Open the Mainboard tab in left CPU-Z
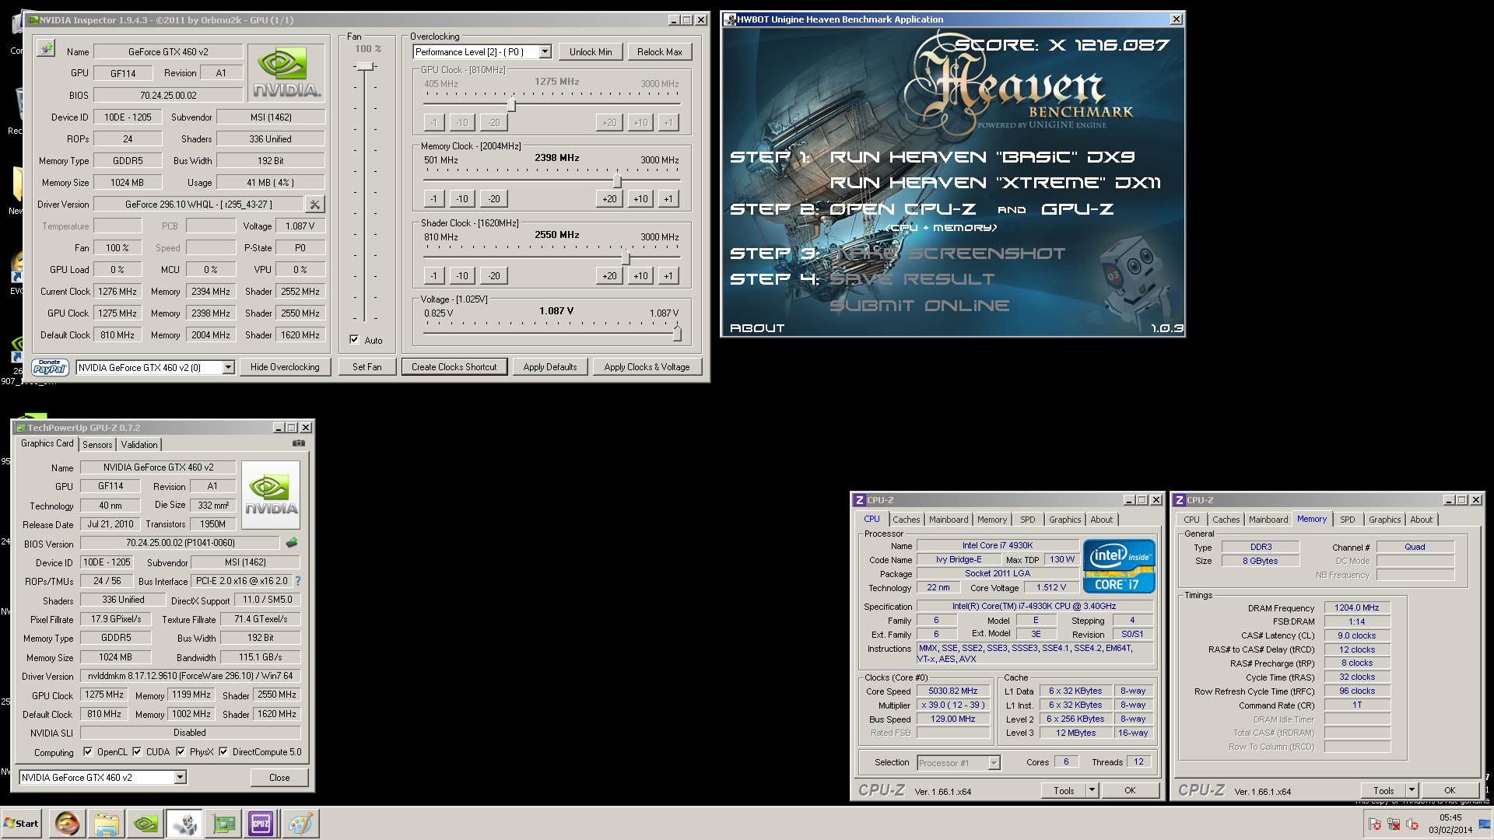This screenshot has height=840, width=1494. click(949, 520)
